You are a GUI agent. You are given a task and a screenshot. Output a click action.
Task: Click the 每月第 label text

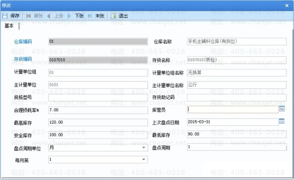point(22,160)
